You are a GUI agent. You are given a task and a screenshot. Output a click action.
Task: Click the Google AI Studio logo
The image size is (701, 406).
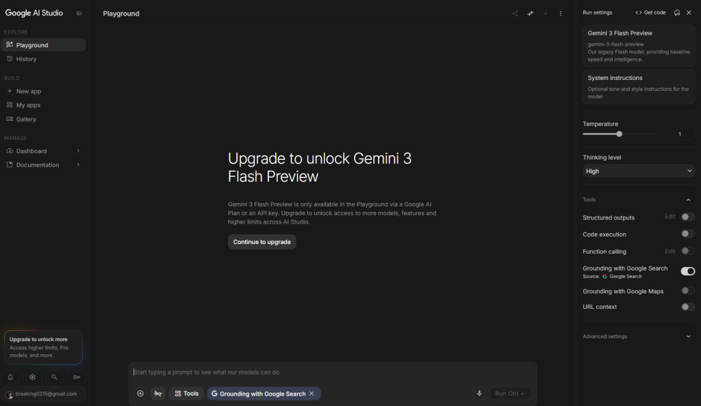coord(34,13)
